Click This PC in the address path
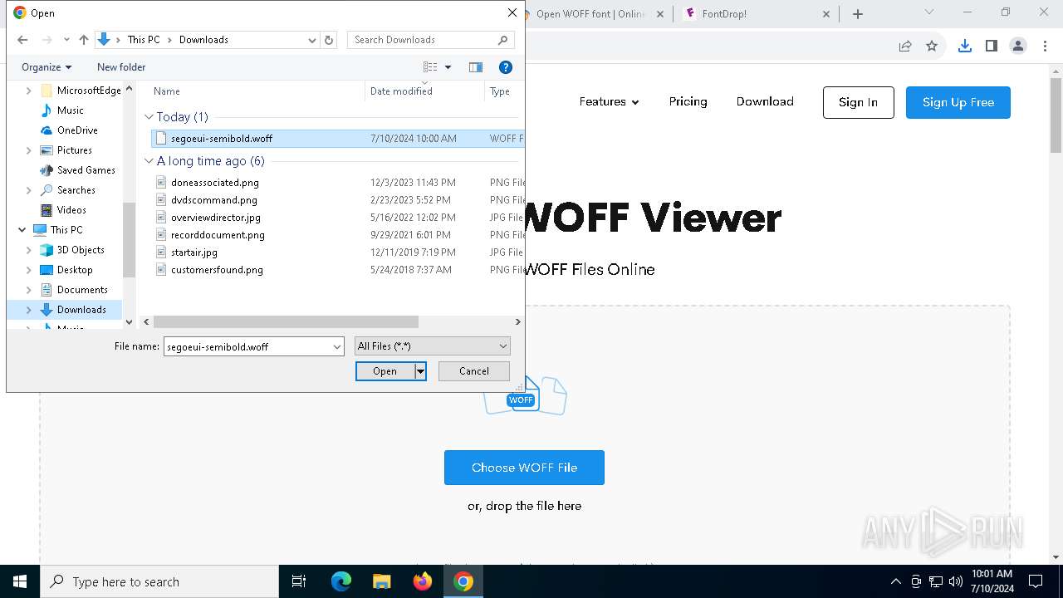Viewport: 1063px width, 598px height. pyautogui.click(x=144, y=40)
